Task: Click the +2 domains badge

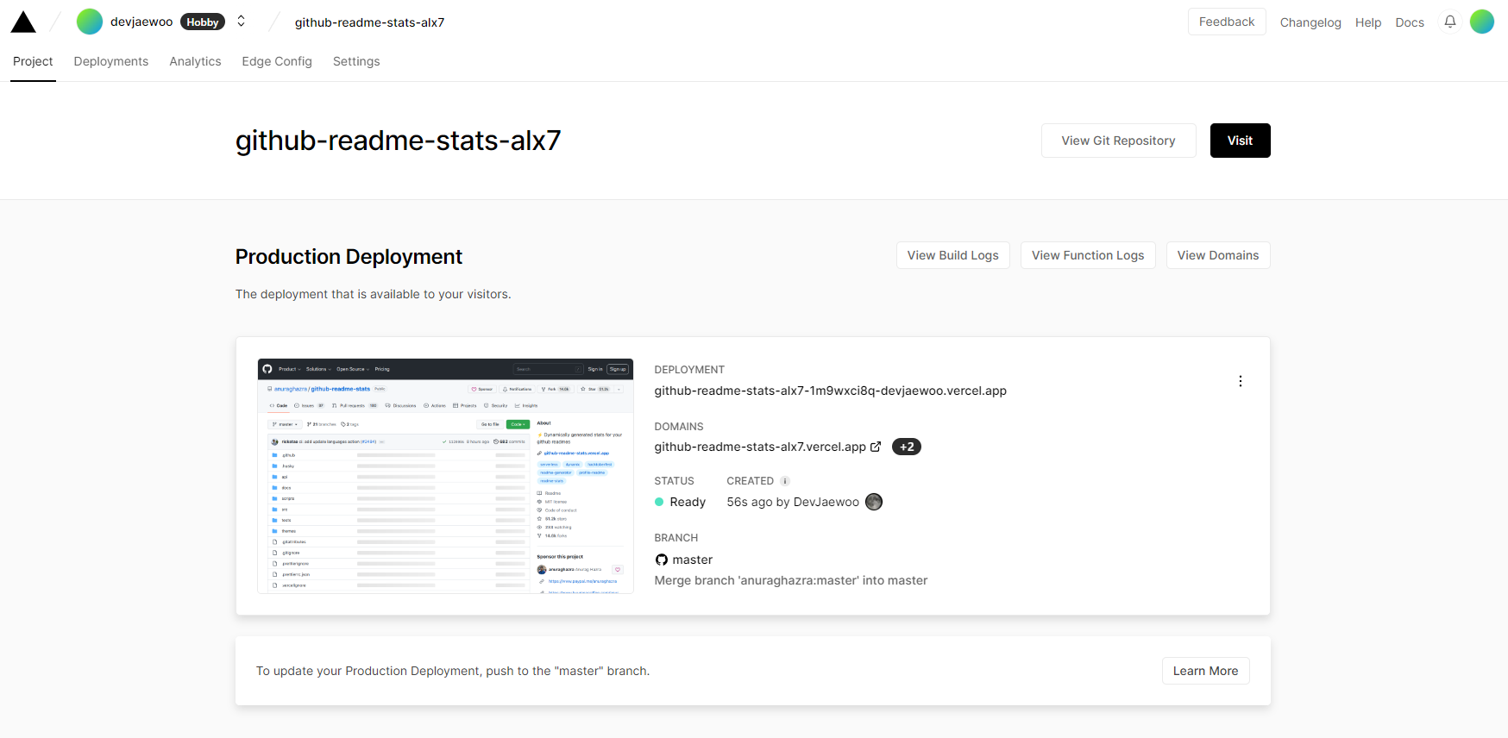Action: (x=907, y=447)
